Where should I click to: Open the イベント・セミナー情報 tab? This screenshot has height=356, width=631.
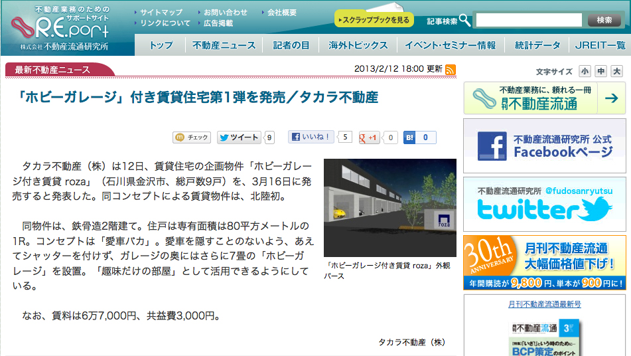pyautogui.click(x=450, y=45)
